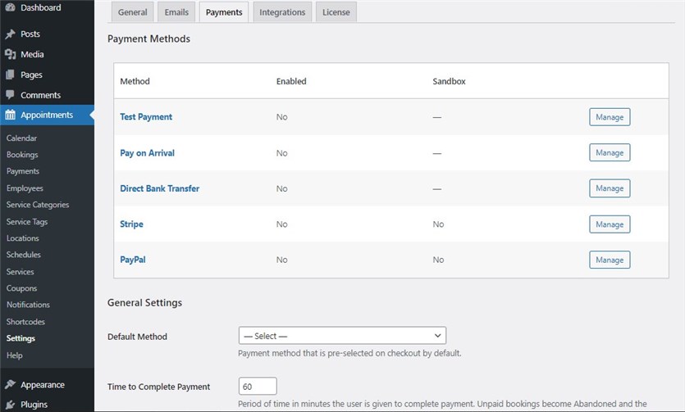This screenshot has height=412, width=685.
Task: Open the Default Method dropdown
Action: pyautogui.click(x=342, y=336)
